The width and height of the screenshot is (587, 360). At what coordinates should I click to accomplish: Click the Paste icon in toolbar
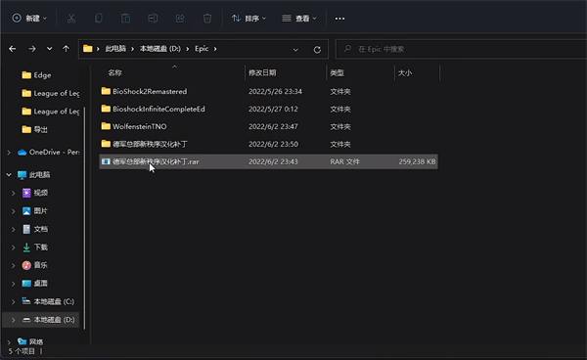pyautogui.click(x=125, y=18)
